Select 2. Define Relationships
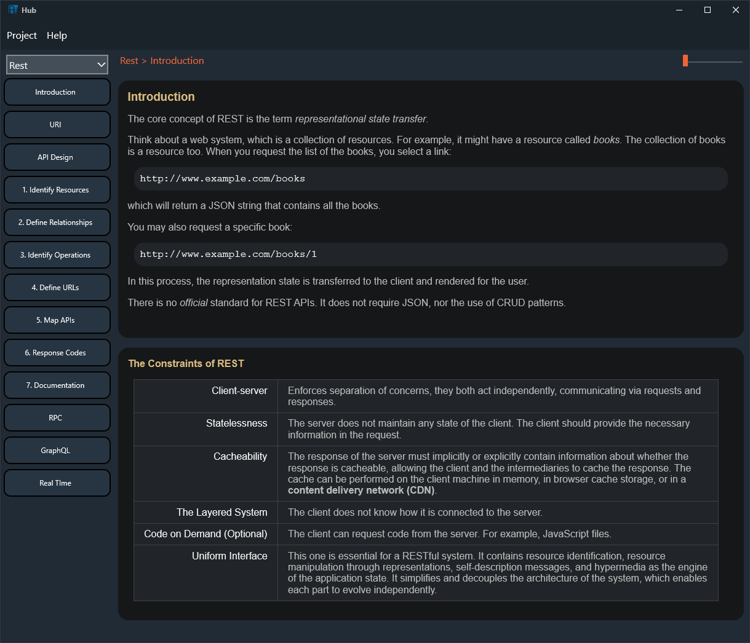This screenshot has height=643, width=750. click(57, 223)
